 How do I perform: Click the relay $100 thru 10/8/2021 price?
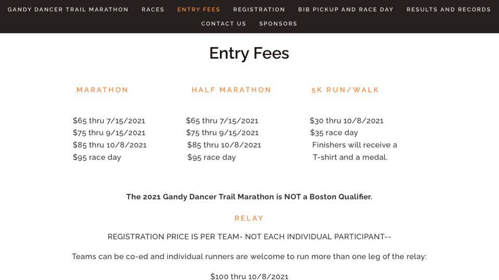(249, 276)
